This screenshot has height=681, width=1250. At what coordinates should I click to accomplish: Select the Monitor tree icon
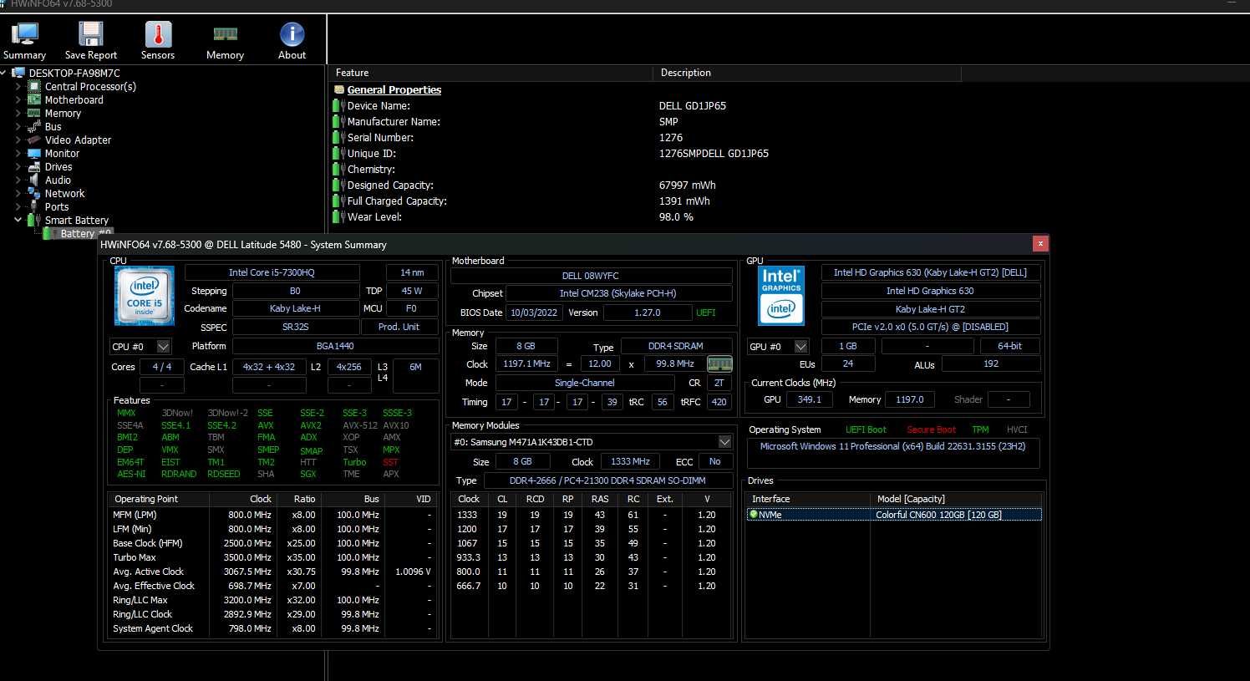34,153
